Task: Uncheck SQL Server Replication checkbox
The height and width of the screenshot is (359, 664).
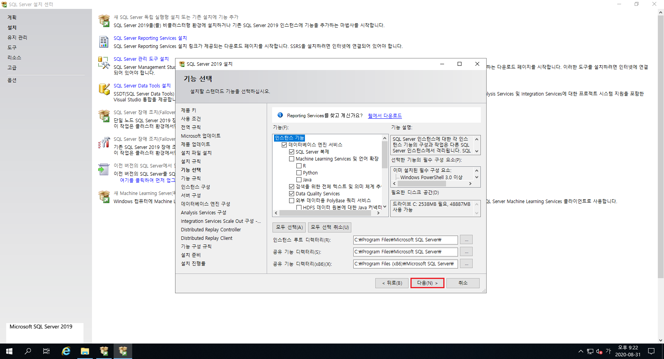Action: [292, 152]
